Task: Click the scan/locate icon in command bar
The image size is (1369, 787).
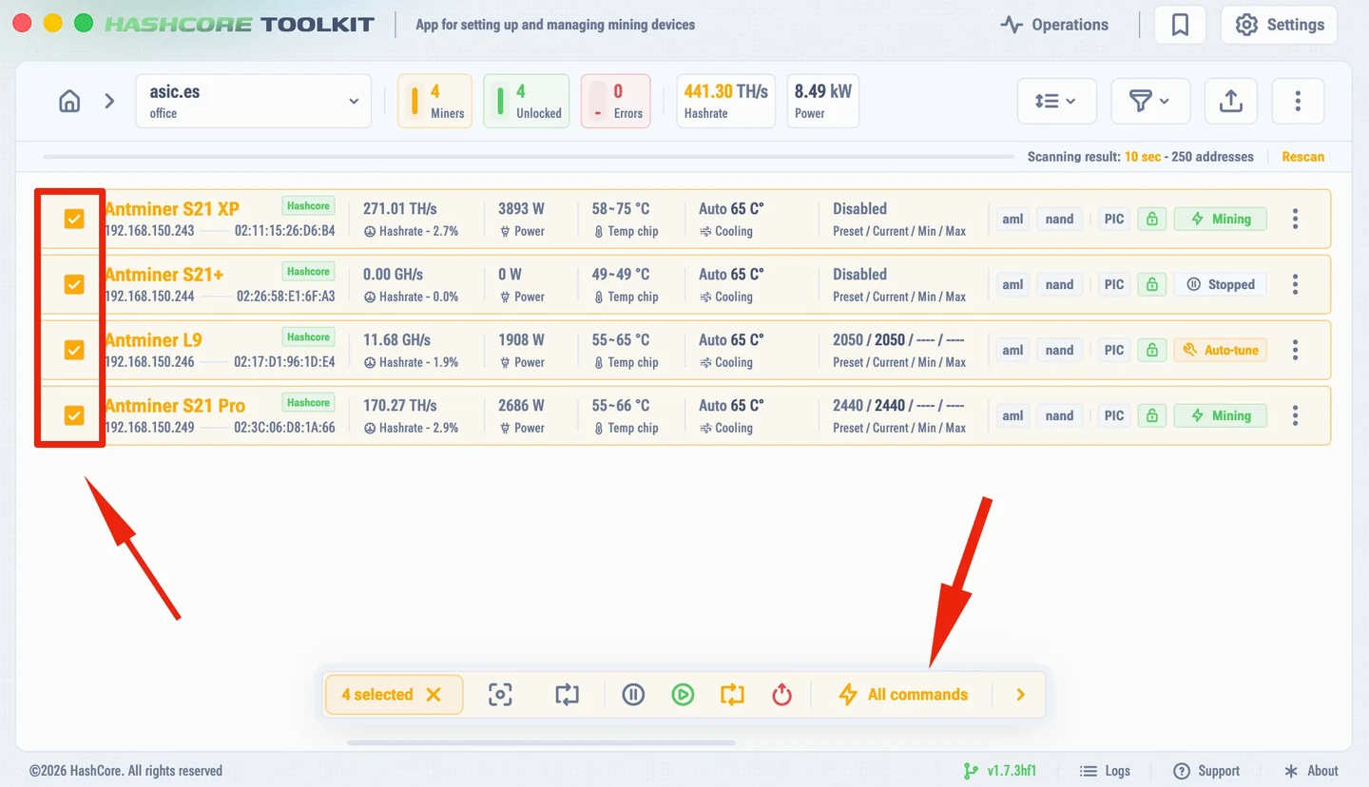Action: pyautogui.click(x=500, y=695)
